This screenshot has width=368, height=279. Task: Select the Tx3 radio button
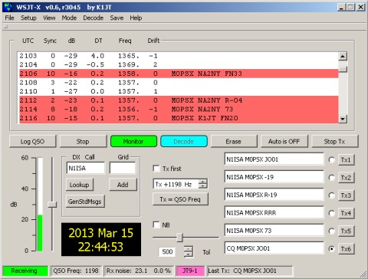pos(331,195)
